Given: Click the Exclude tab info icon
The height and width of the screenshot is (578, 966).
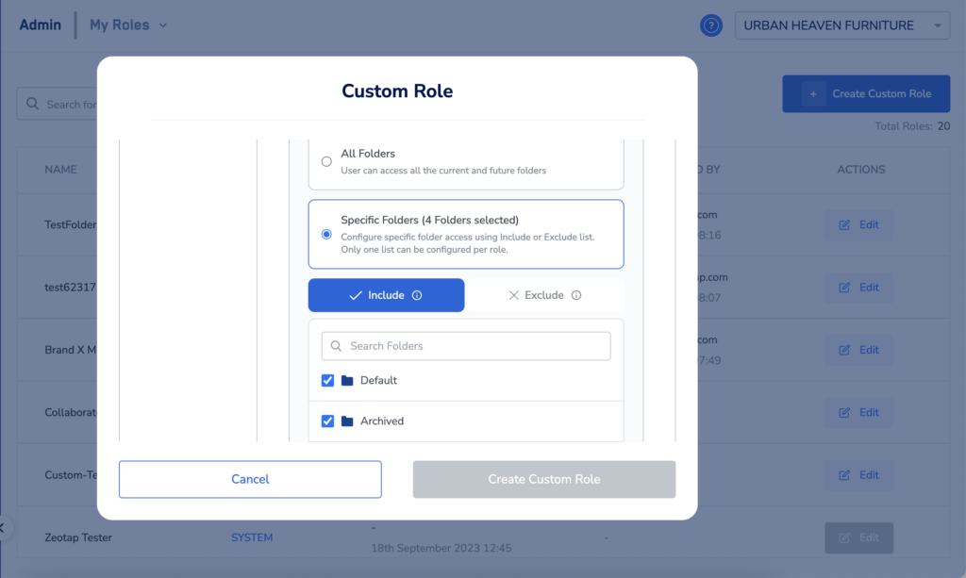Looking at the screenshot, I should (x=576, y=295).
